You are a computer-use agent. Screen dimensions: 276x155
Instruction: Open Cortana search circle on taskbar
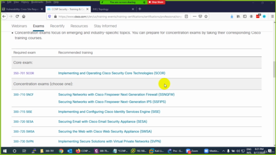coord(14,151)
